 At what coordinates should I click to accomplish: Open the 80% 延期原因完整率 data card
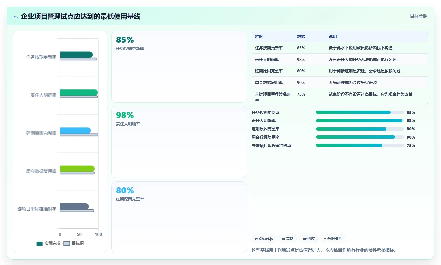click(x=179, y=217)
